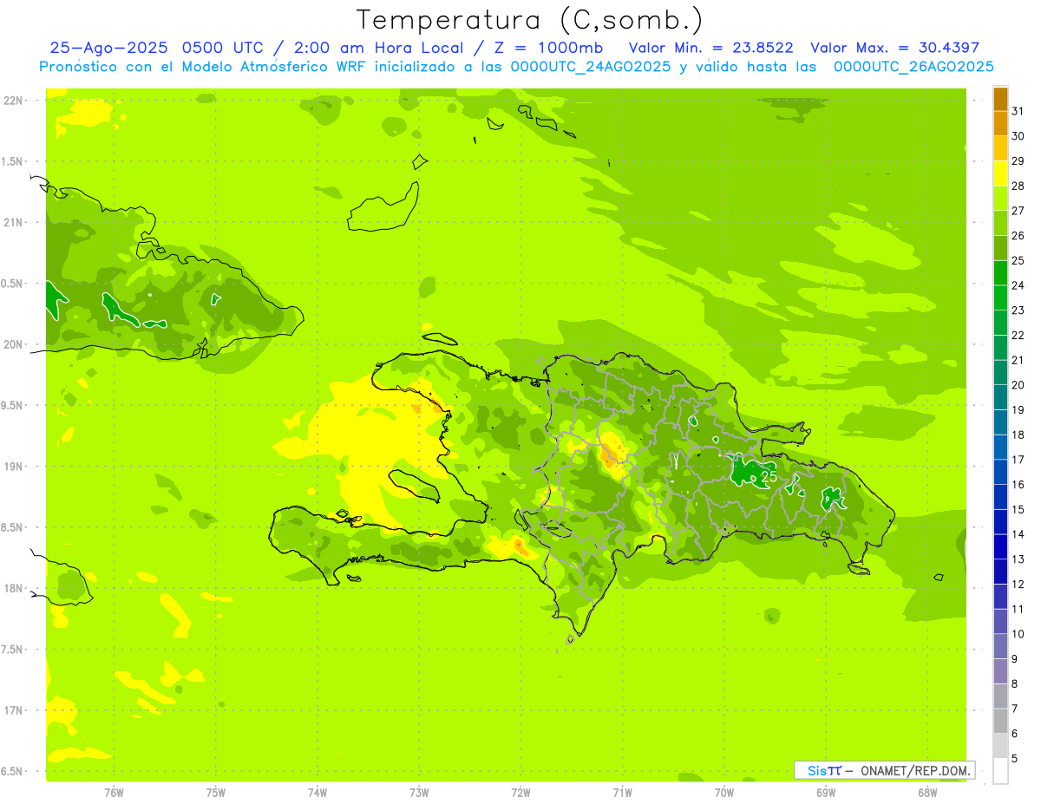Image resolution: width=1041 pixels, height=804 pixels.
Task: Click the amber legend swatch between 29 and 30
Action: 1000,149
